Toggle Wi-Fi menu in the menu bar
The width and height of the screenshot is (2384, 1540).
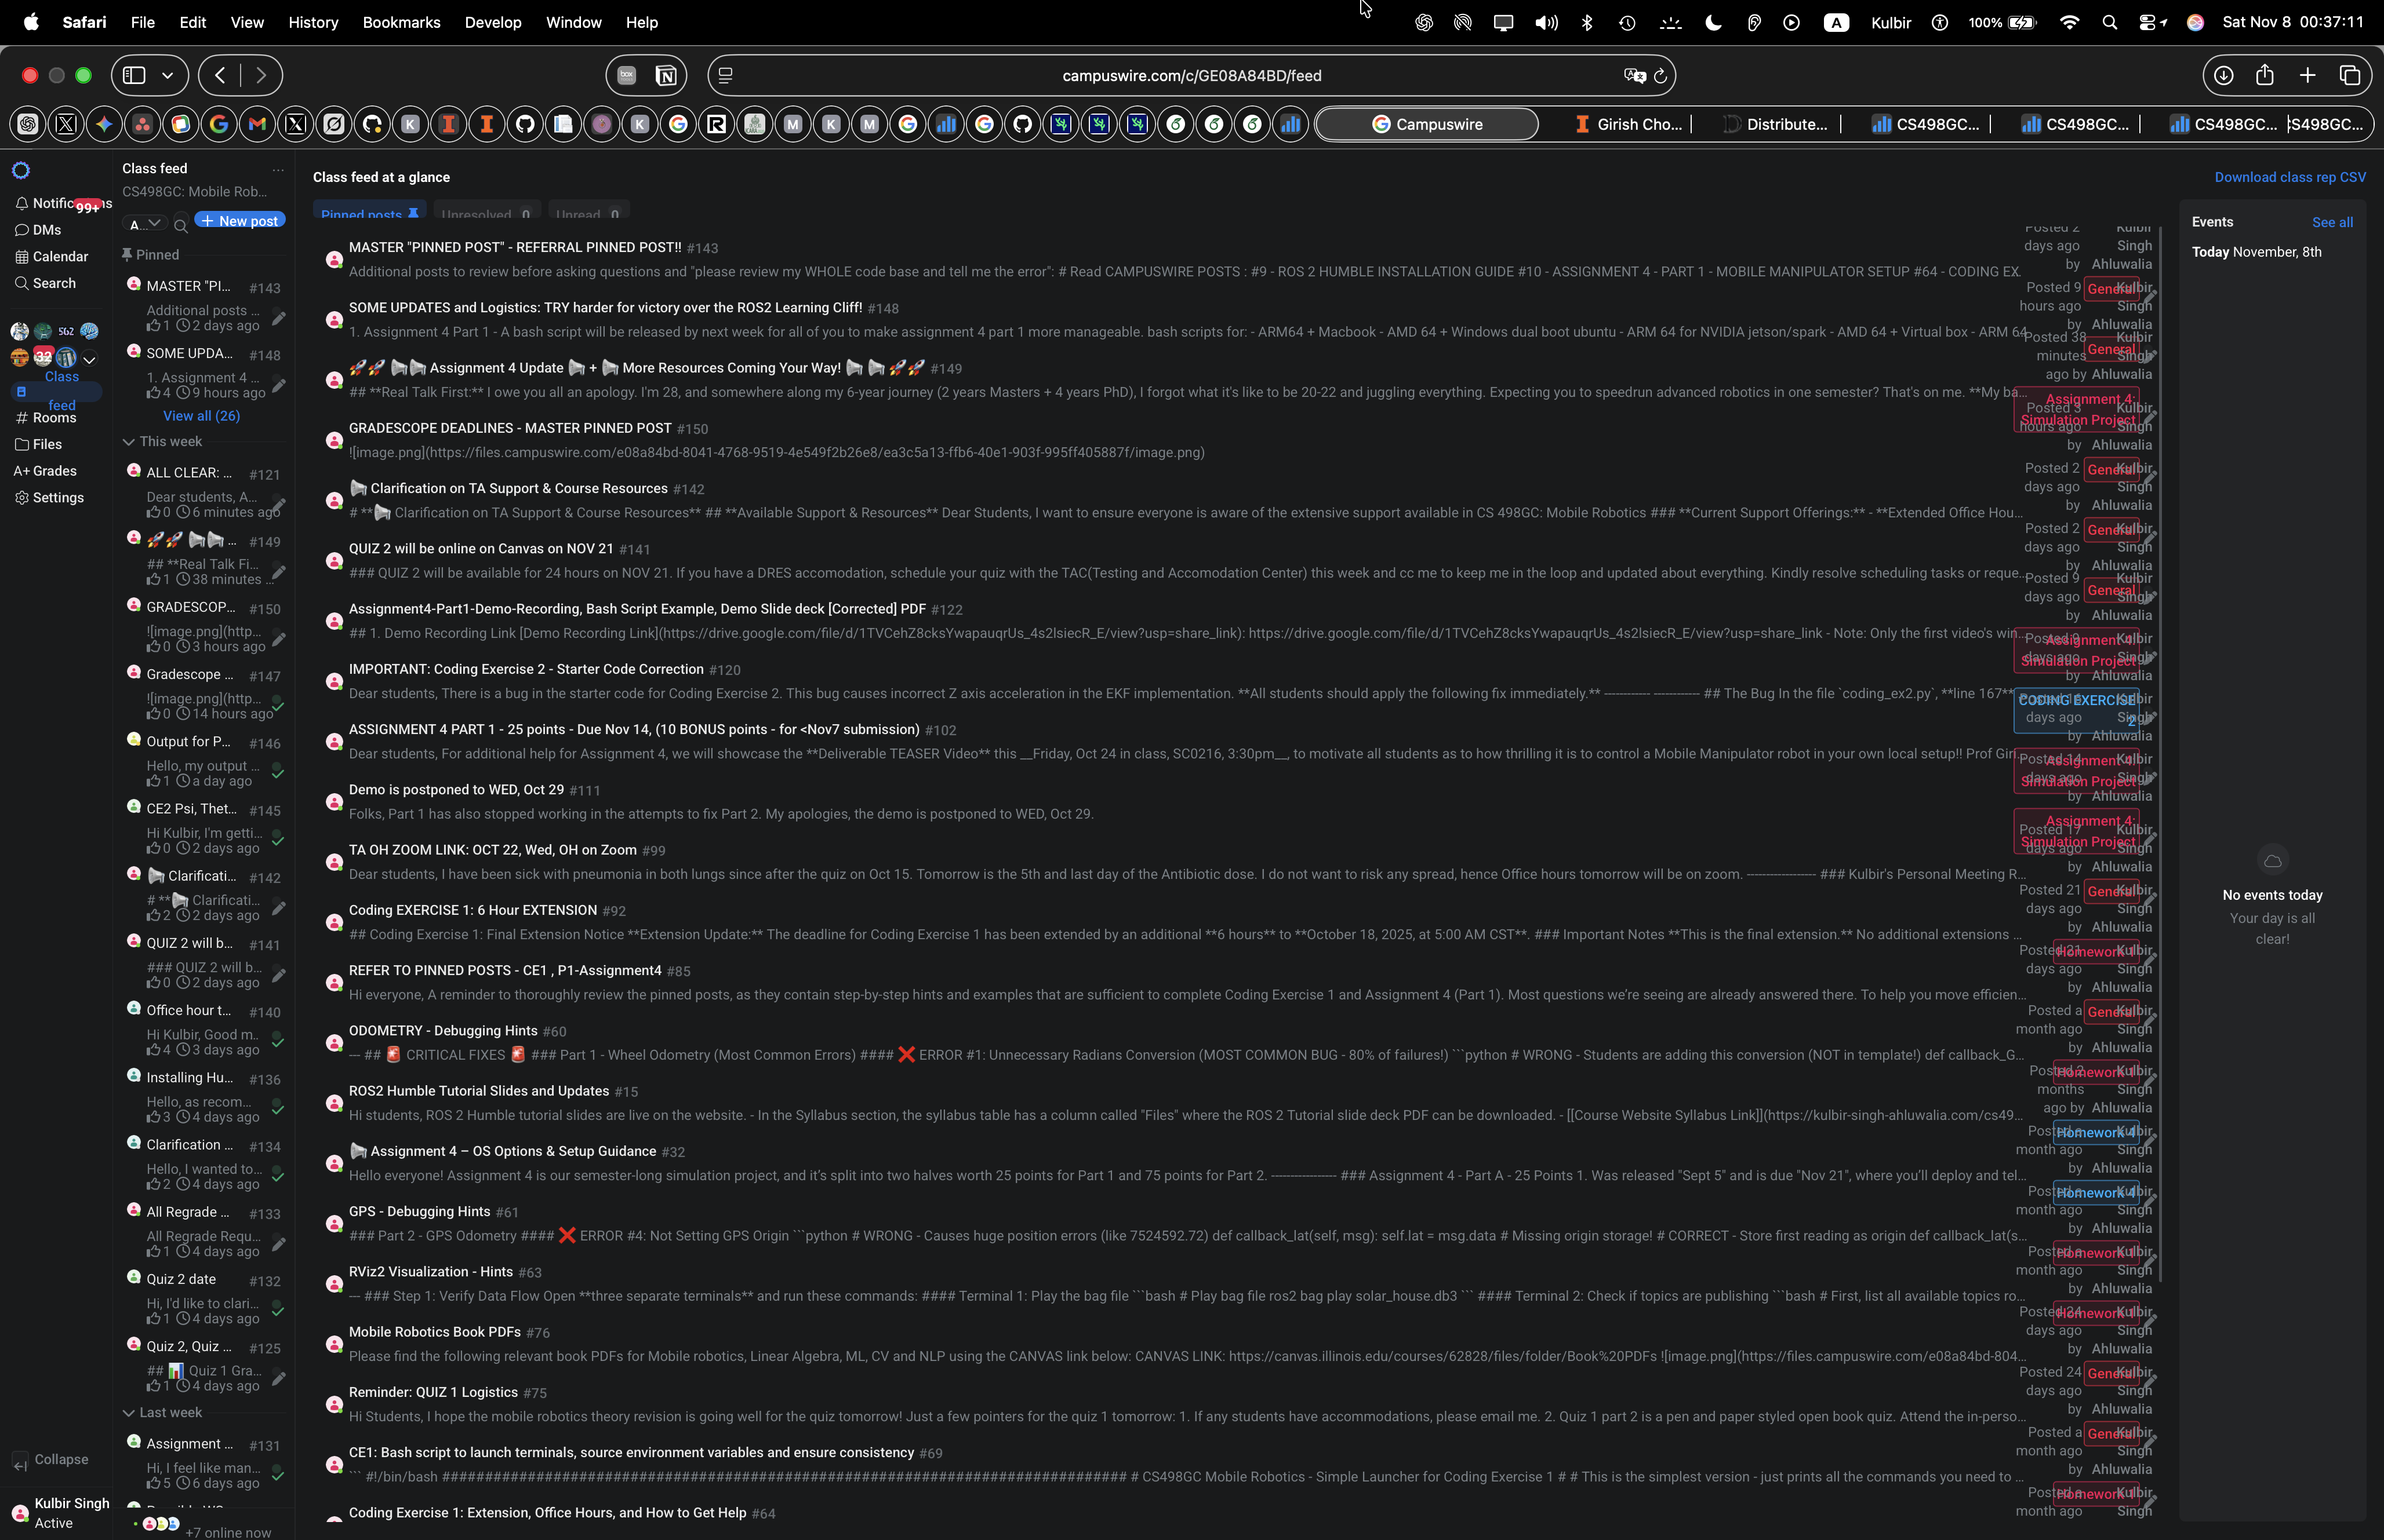tap(2069, 22)
